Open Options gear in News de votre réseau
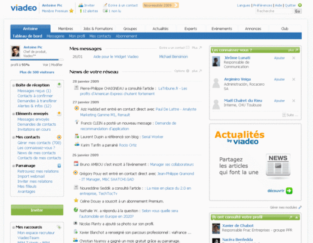The width and height of the screenshot is (313, 243). pos(188,71)
